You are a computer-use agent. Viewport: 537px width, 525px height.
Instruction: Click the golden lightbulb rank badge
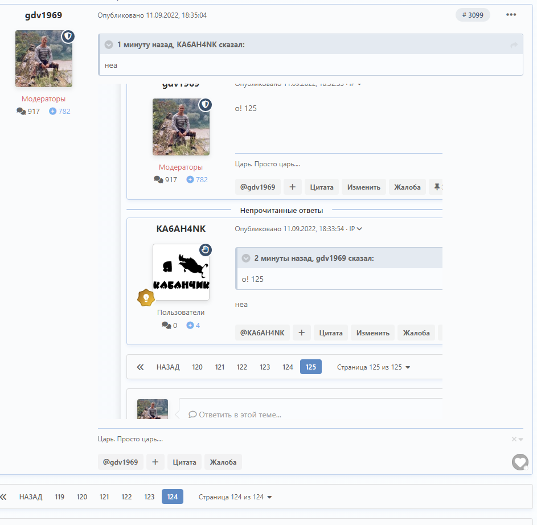146,298
